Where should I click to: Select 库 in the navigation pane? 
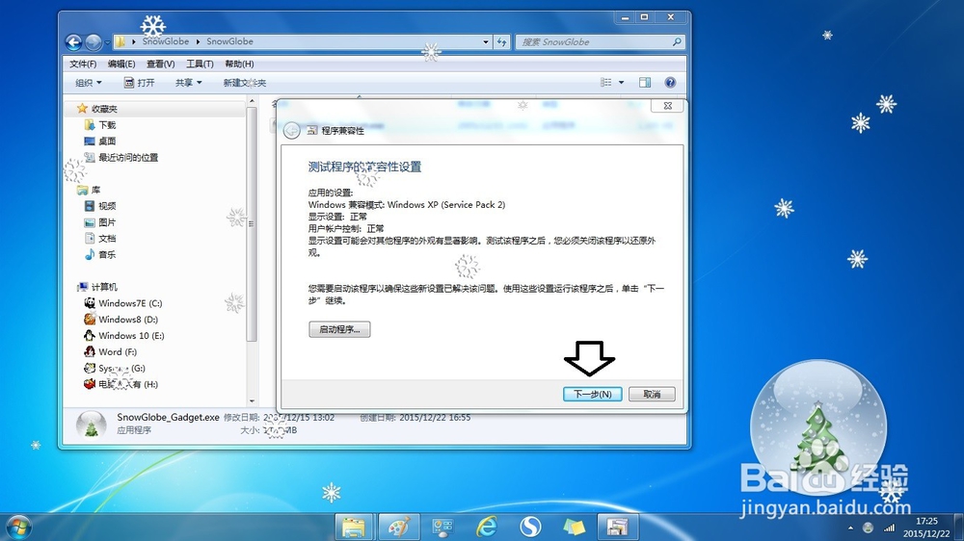[95, 190]
